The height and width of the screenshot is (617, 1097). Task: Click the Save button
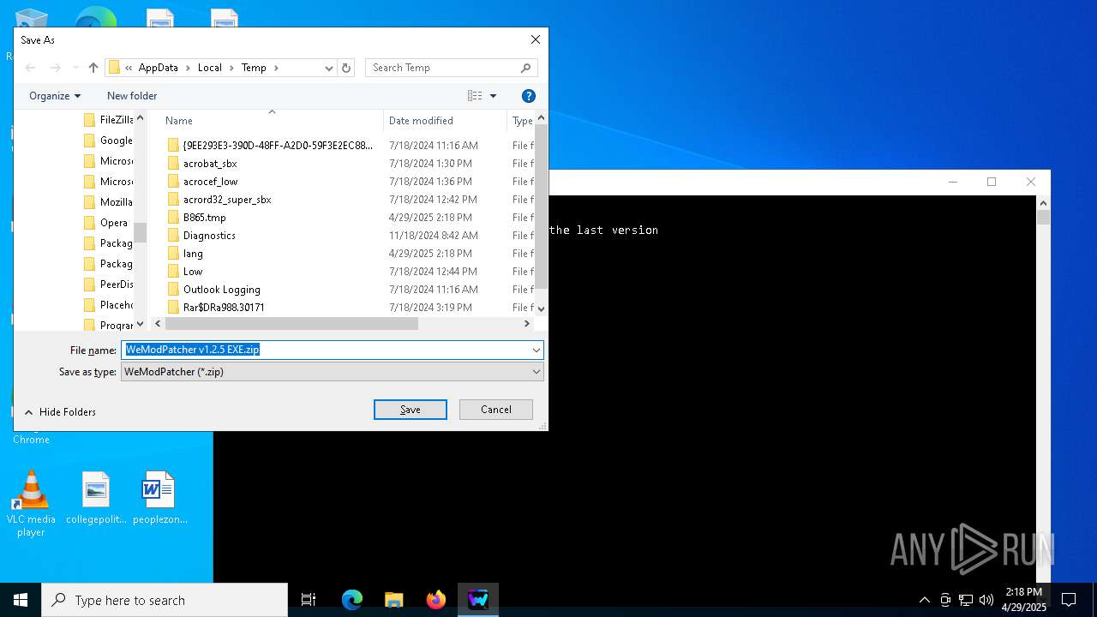coord(411,410)
